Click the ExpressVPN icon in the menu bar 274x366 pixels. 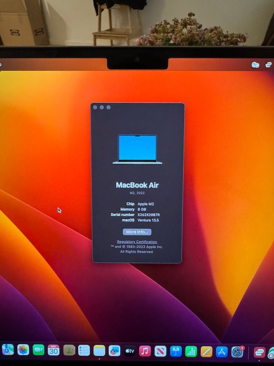pyautogui.click(x=268, y=65)
